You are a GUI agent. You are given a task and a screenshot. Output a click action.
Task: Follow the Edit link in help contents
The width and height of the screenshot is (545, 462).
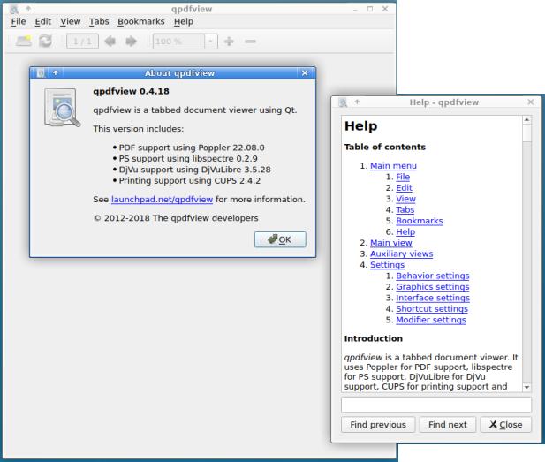click(x=404, y=188)
